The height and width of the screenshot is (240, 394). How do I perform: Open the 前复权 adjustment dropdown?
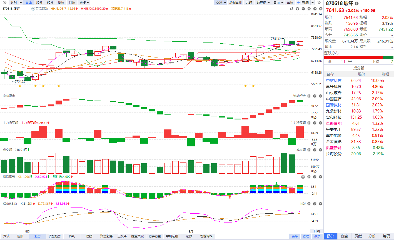[x=263, y=2]
